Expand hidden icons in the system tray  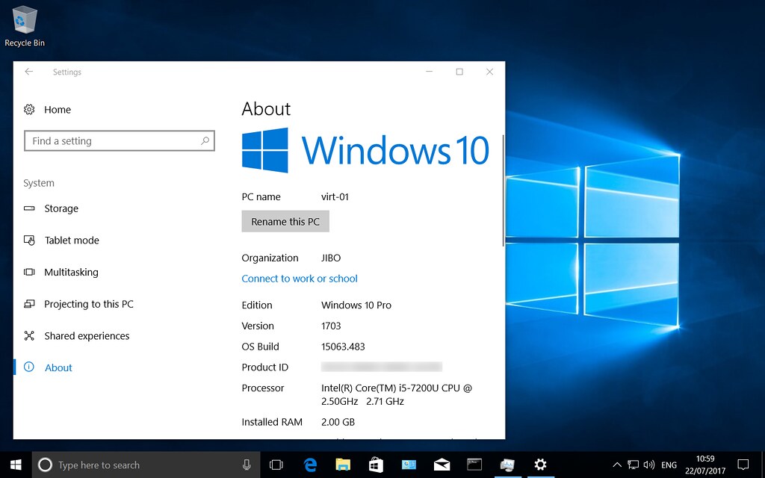[x=617, y=464]
